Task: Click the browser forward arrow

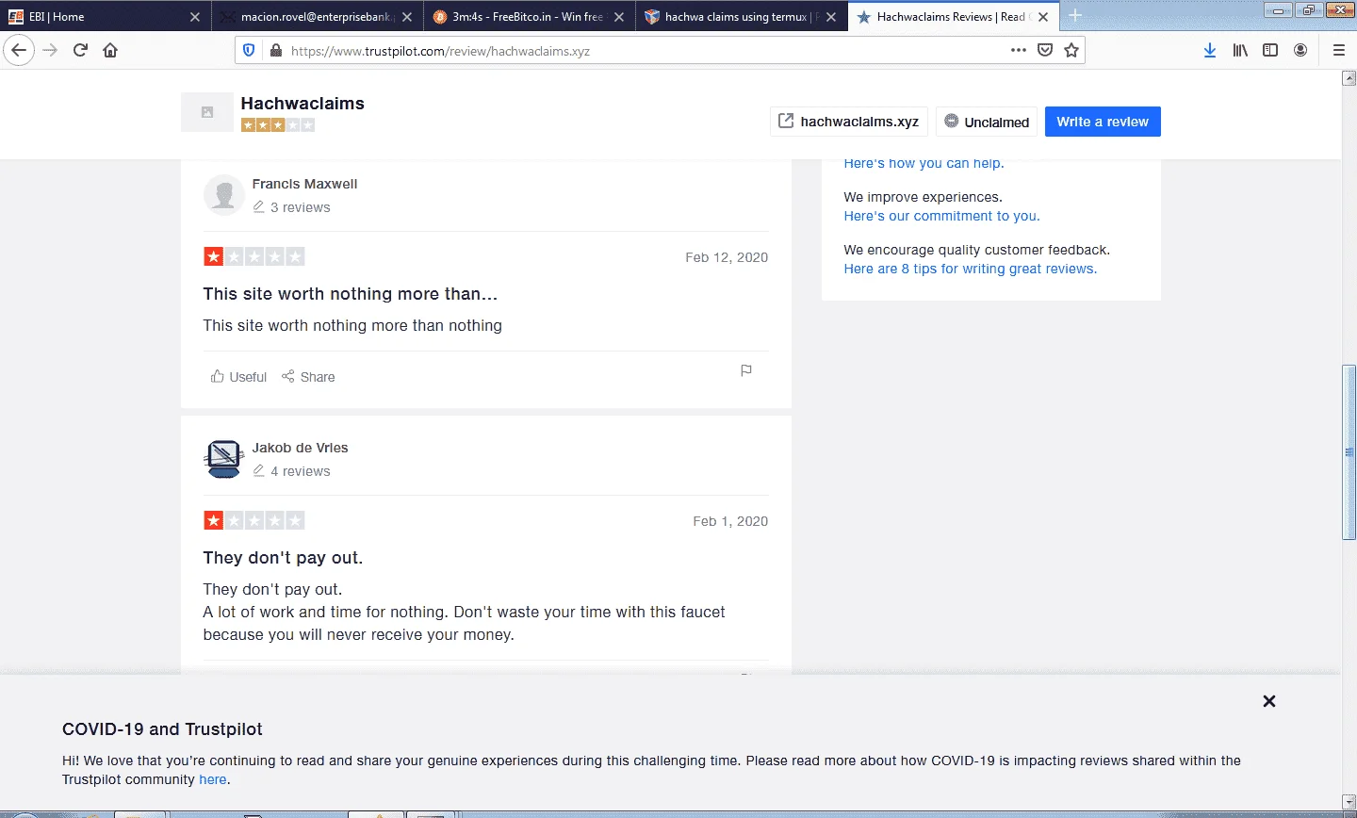Action: pyautogui.click(x=51, y=51)
